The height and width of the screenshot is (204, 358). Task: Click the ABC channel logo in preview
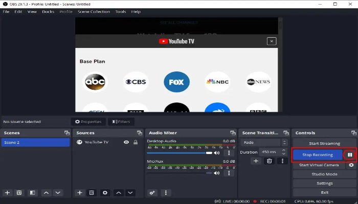[95, 82]
